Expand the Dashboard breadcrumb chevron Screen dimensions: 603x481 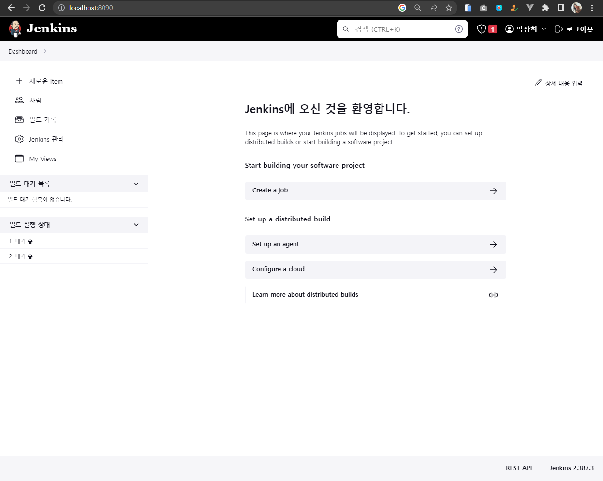point(45,51)
